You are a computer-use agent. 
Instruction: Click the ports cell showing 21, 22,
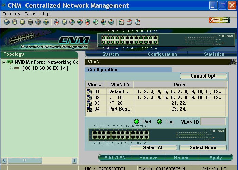179,103
